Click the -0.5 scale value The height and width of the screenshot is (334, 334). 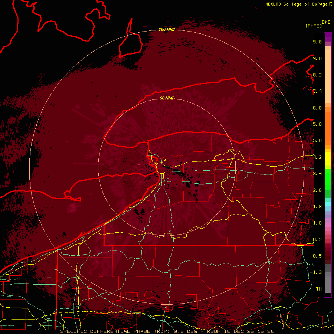(x=316, y=256)
